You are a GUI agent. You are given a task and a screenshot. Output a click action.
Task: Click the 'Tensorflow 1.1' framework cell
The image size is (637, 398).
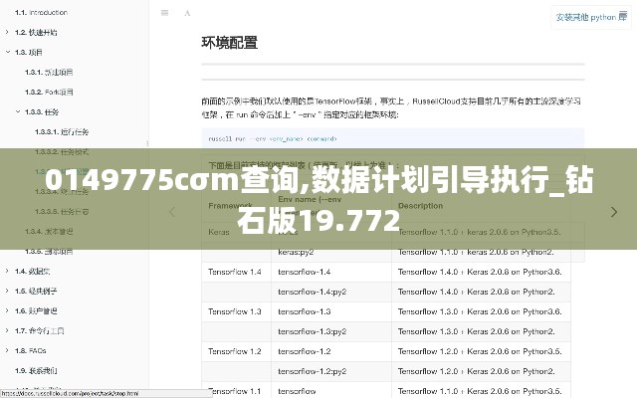click(237, 391)
